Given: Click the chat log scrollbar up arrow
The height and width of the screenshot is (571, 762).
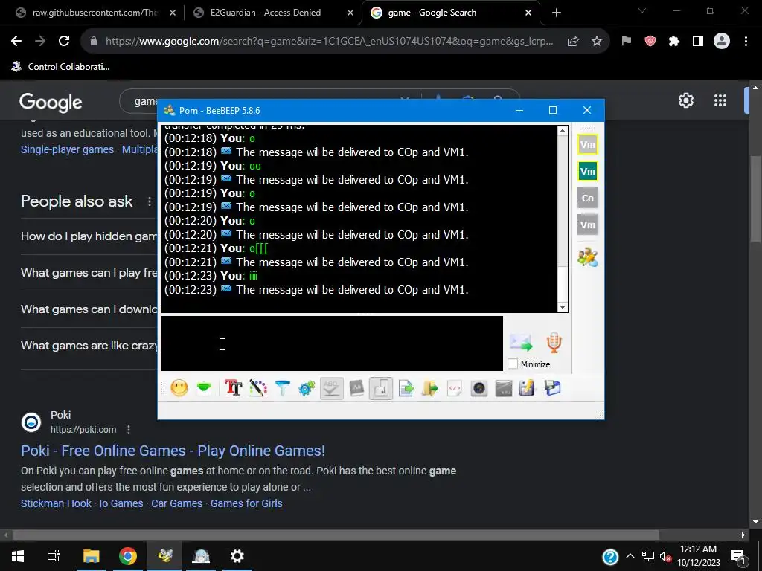Looking at the screenshot, I should [563, 130].
